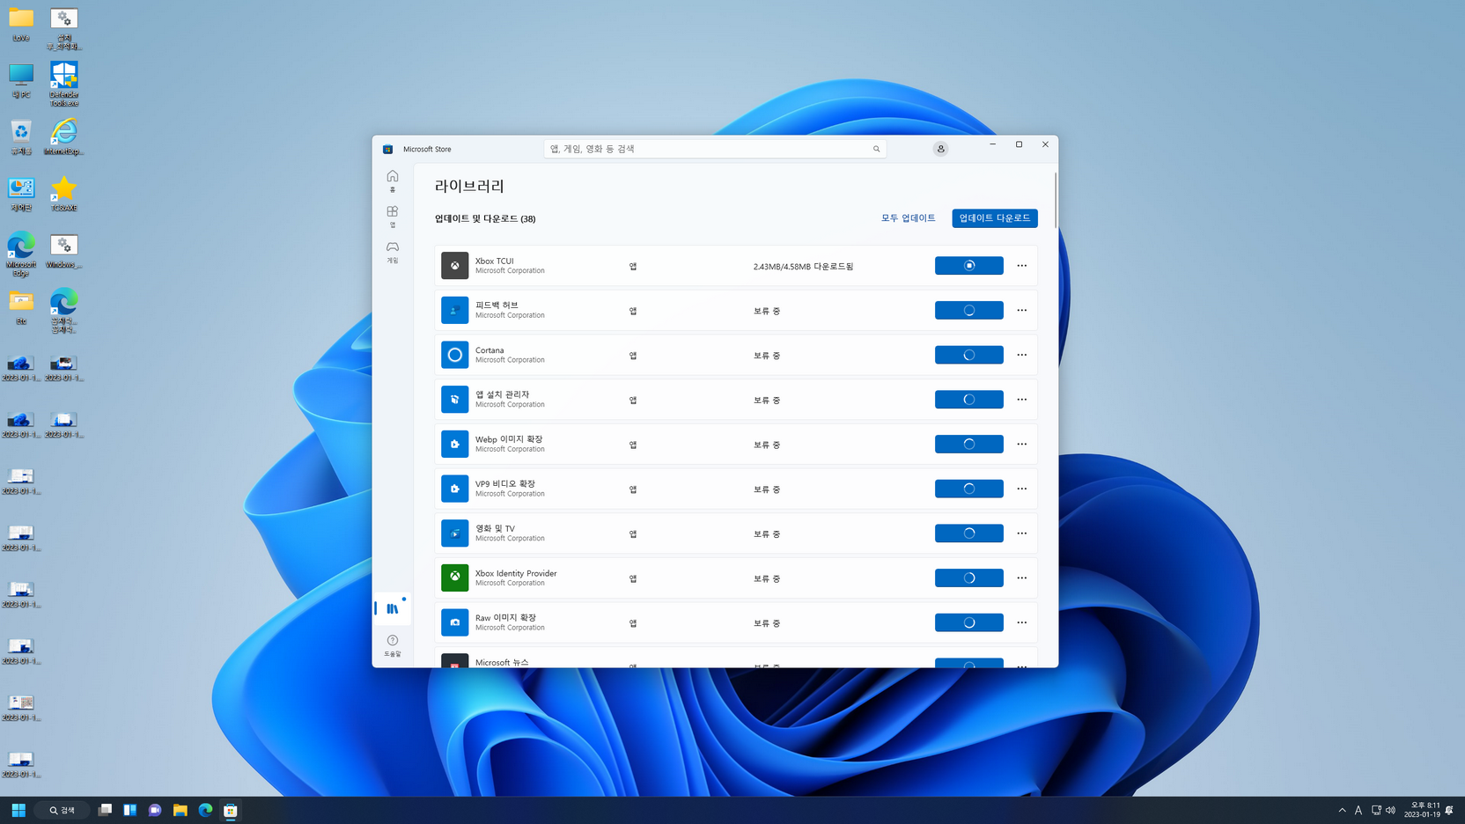This screenshot has width=1465, height=824.
Task: Open more options for Raw 이미지 확장
Action: click(x=1021, y=622)
